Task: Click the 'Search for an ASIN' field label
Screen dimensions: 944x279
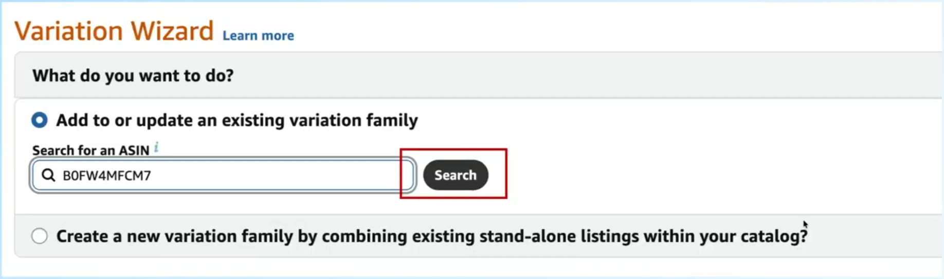Action: [x=90, y=150]
